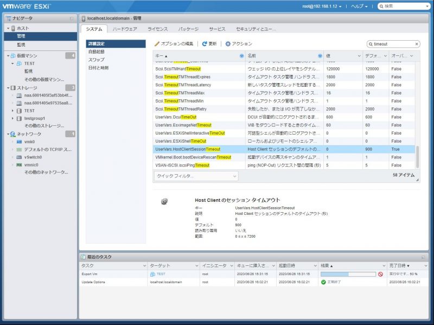Click the vmk0 adapter icon

click(19, 142)
